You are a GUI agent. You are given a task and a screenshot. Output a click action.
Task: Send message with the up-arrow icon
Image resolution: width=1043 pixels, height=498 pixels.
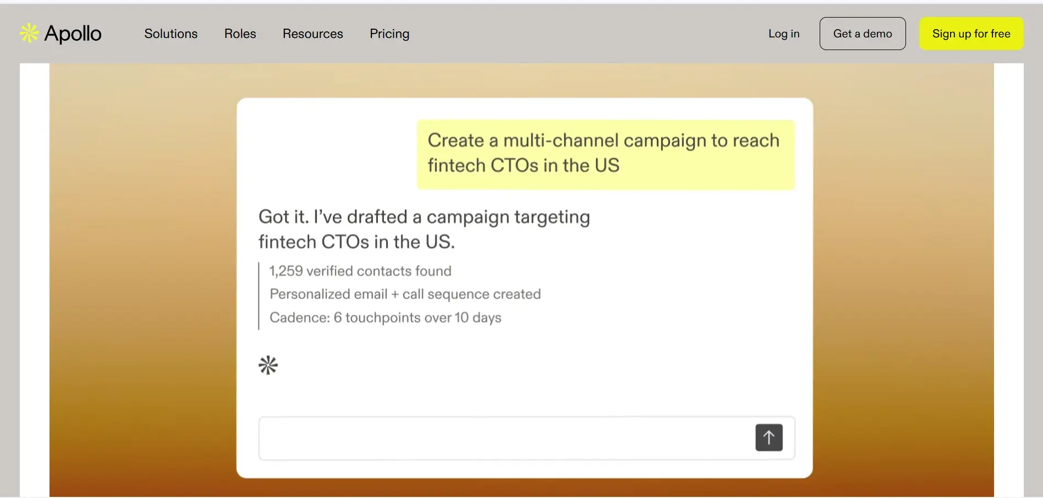pyautogui.click(x=769, y=437)
